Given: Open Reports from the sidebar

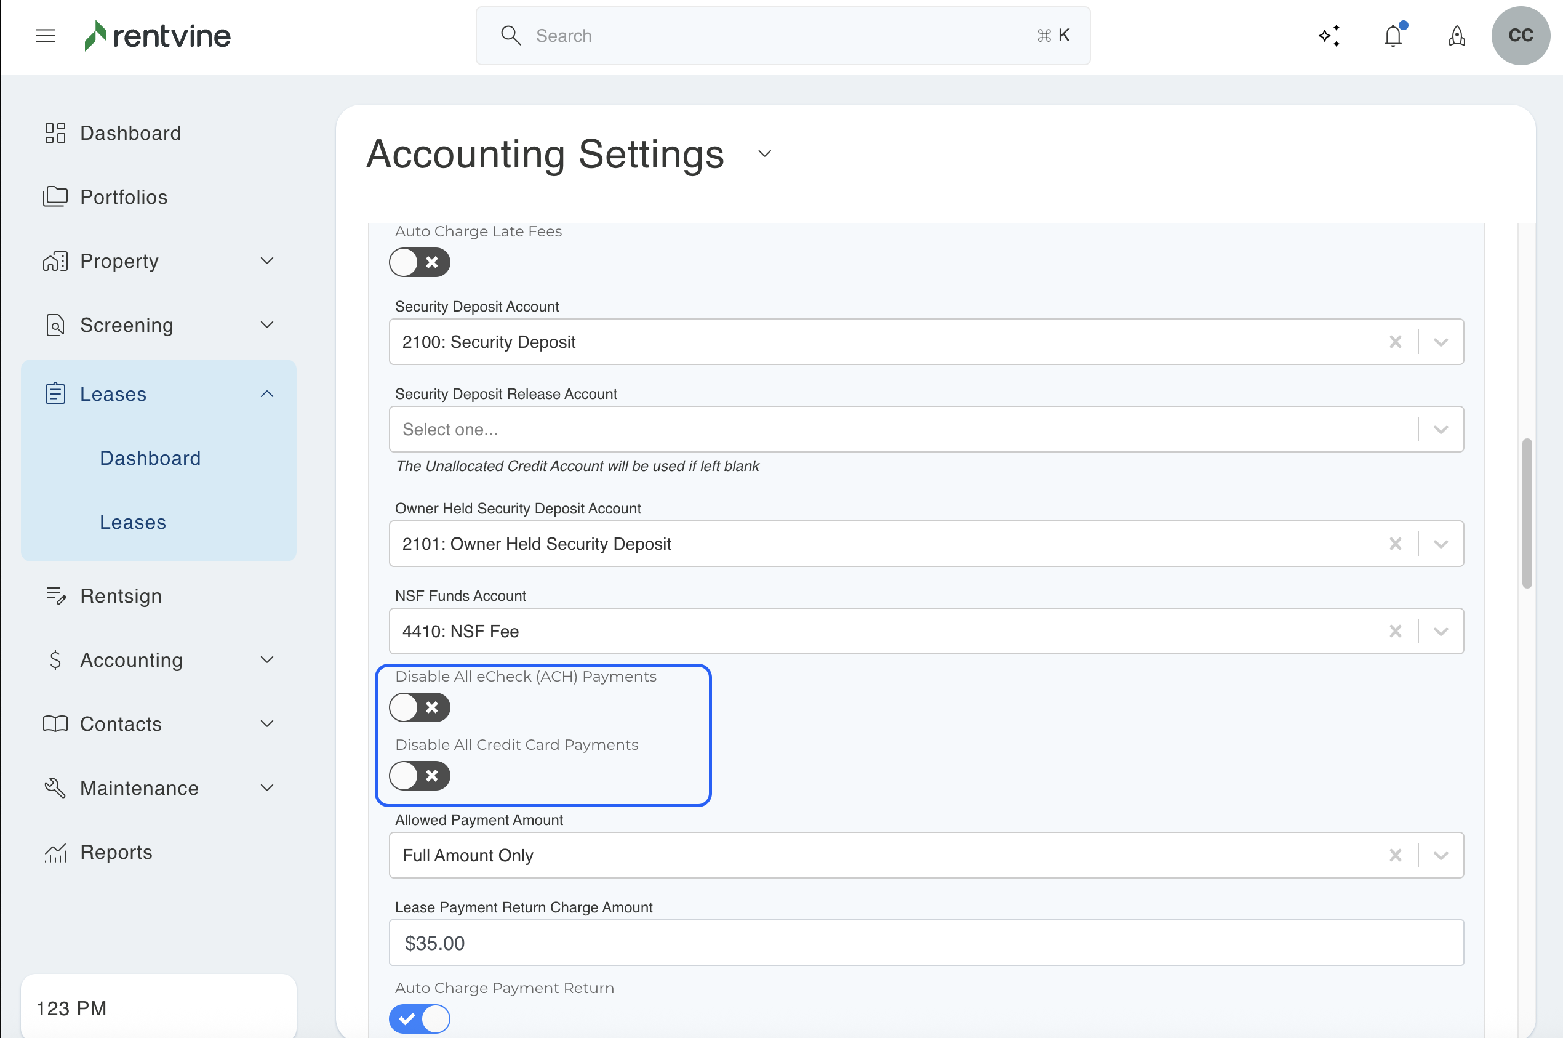Looking at the screenshot, I should pyautogui.click(x=116, y=852).
